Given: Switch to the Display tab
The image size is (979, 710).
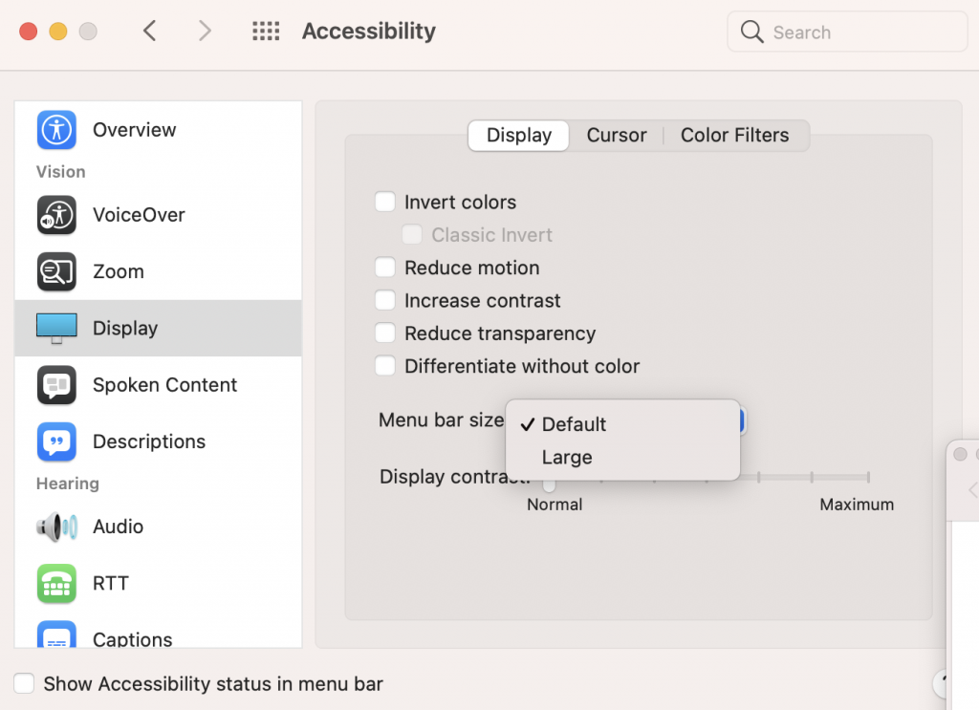Looking at the screenshot, I should [519, 136].
